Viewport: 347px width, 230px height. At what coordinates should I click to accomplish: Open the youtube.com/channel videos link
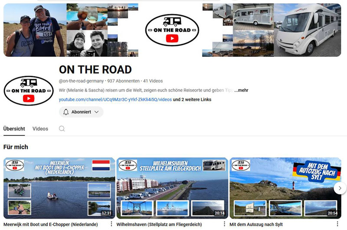(115, 100)
